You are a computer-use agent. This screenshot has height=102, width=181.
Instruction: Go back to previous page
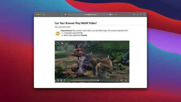(48, 15)
